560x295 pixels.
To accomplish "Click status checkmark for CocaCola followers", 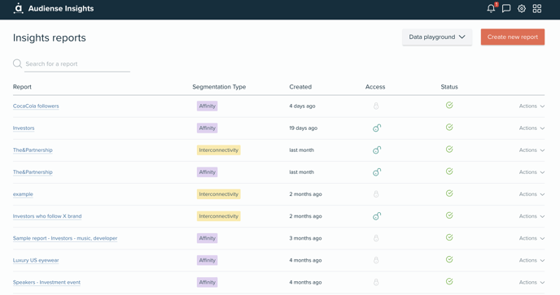I will [x=449, y=105].
